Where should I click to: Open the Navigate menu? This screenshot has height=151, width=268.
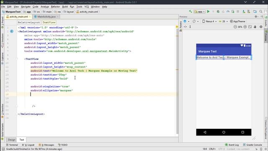[x=26, y=7]
